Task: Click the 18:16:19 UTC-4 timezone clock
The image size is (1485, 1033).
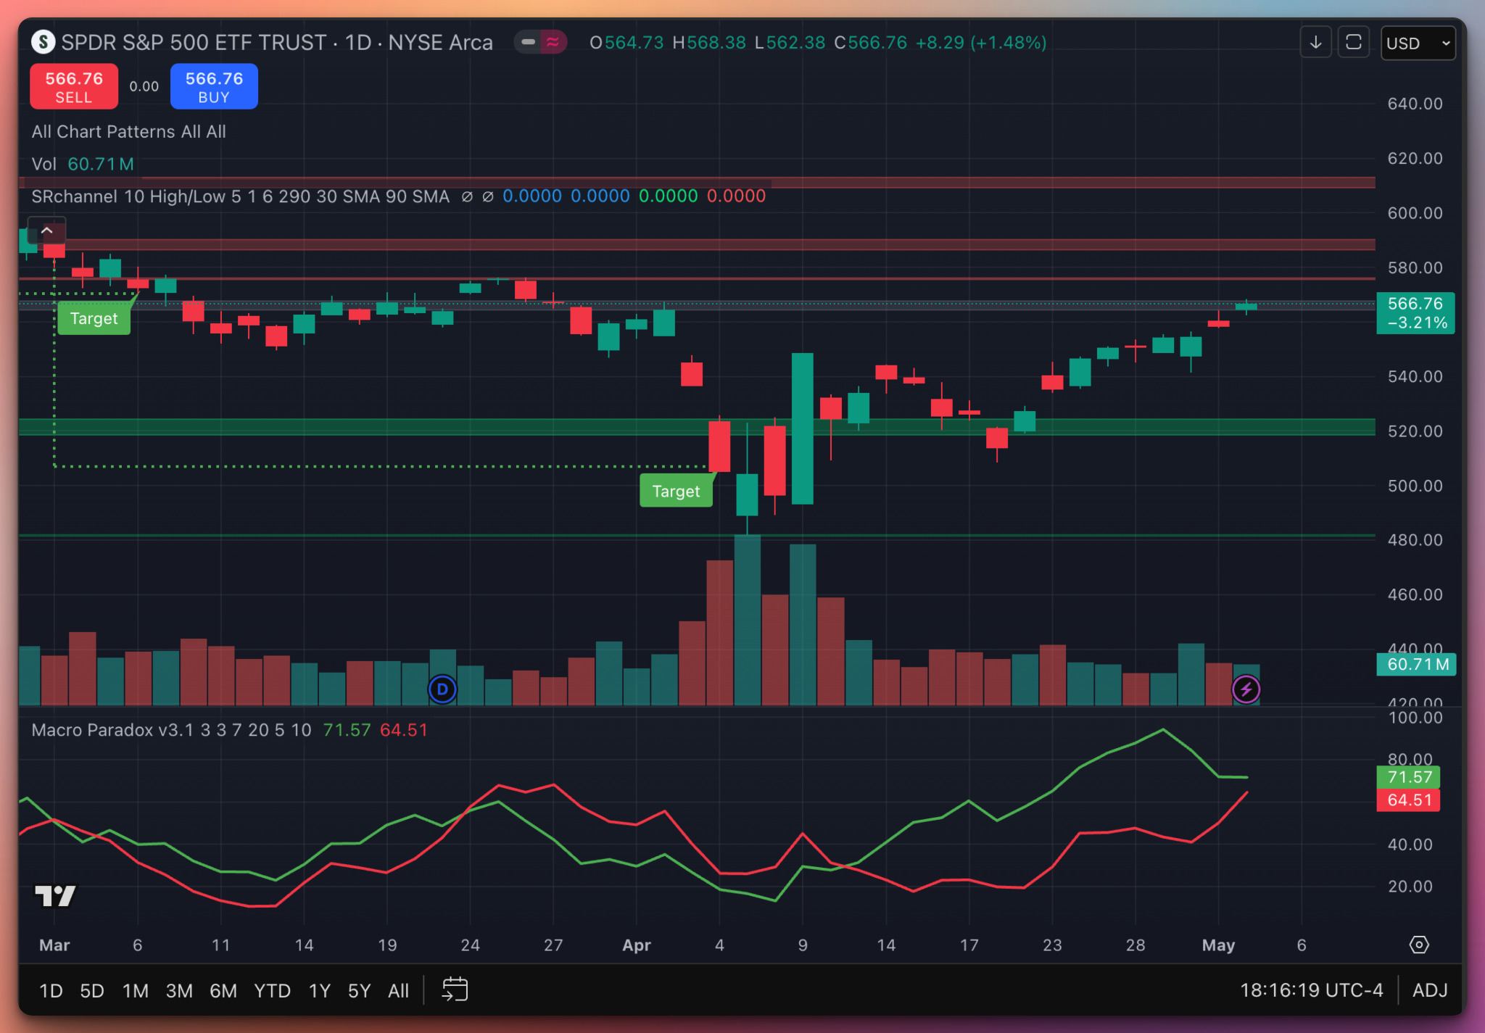Action: click(1311, 990)
